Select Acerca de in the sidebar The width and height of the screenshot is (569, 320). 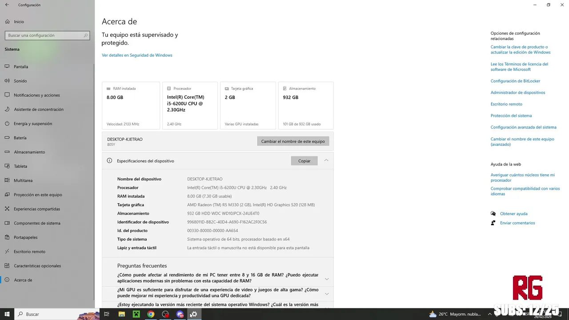click(23, 280)
